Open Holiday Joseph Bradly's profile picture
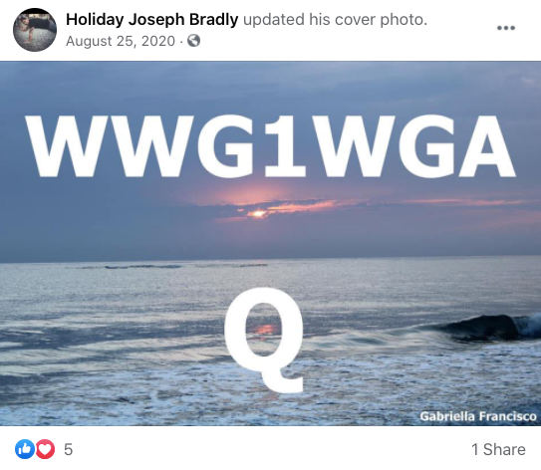541x470 pixels. [35, 30]
